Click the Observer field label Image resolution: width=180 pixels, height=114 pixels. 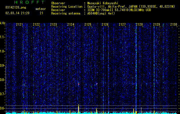(x=58, y=3)
